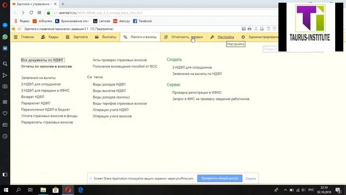Select the Налоги и взносы section tab

tap(140, 37)
